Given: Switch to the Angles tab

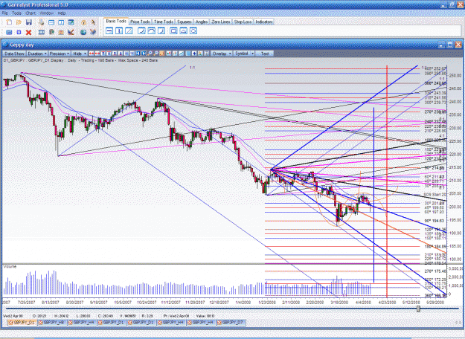Looking at the screenshot, I should click(x=202, y=22).
